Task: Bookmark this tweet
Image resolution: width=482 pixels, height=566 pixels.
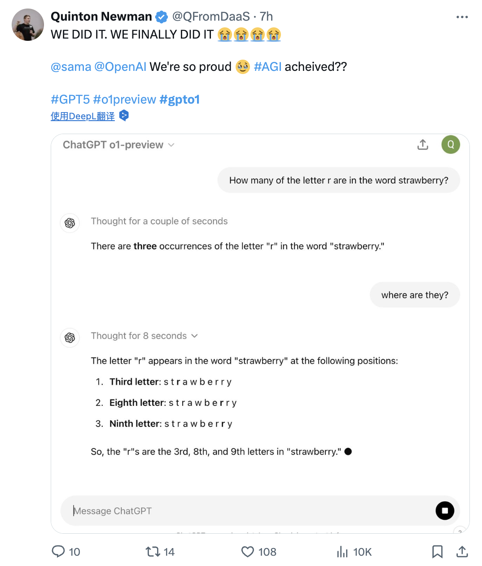Action: pos(437,552)
